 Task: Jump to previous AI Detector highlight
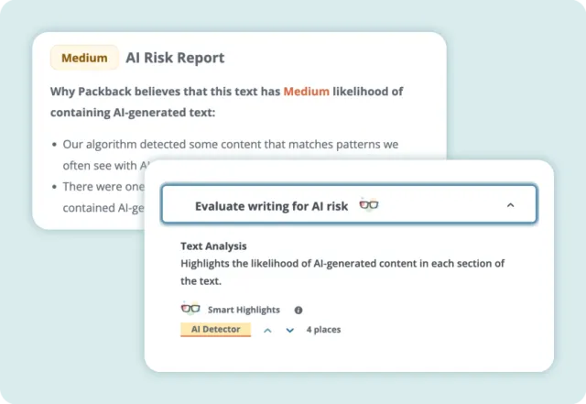(267, 330)
